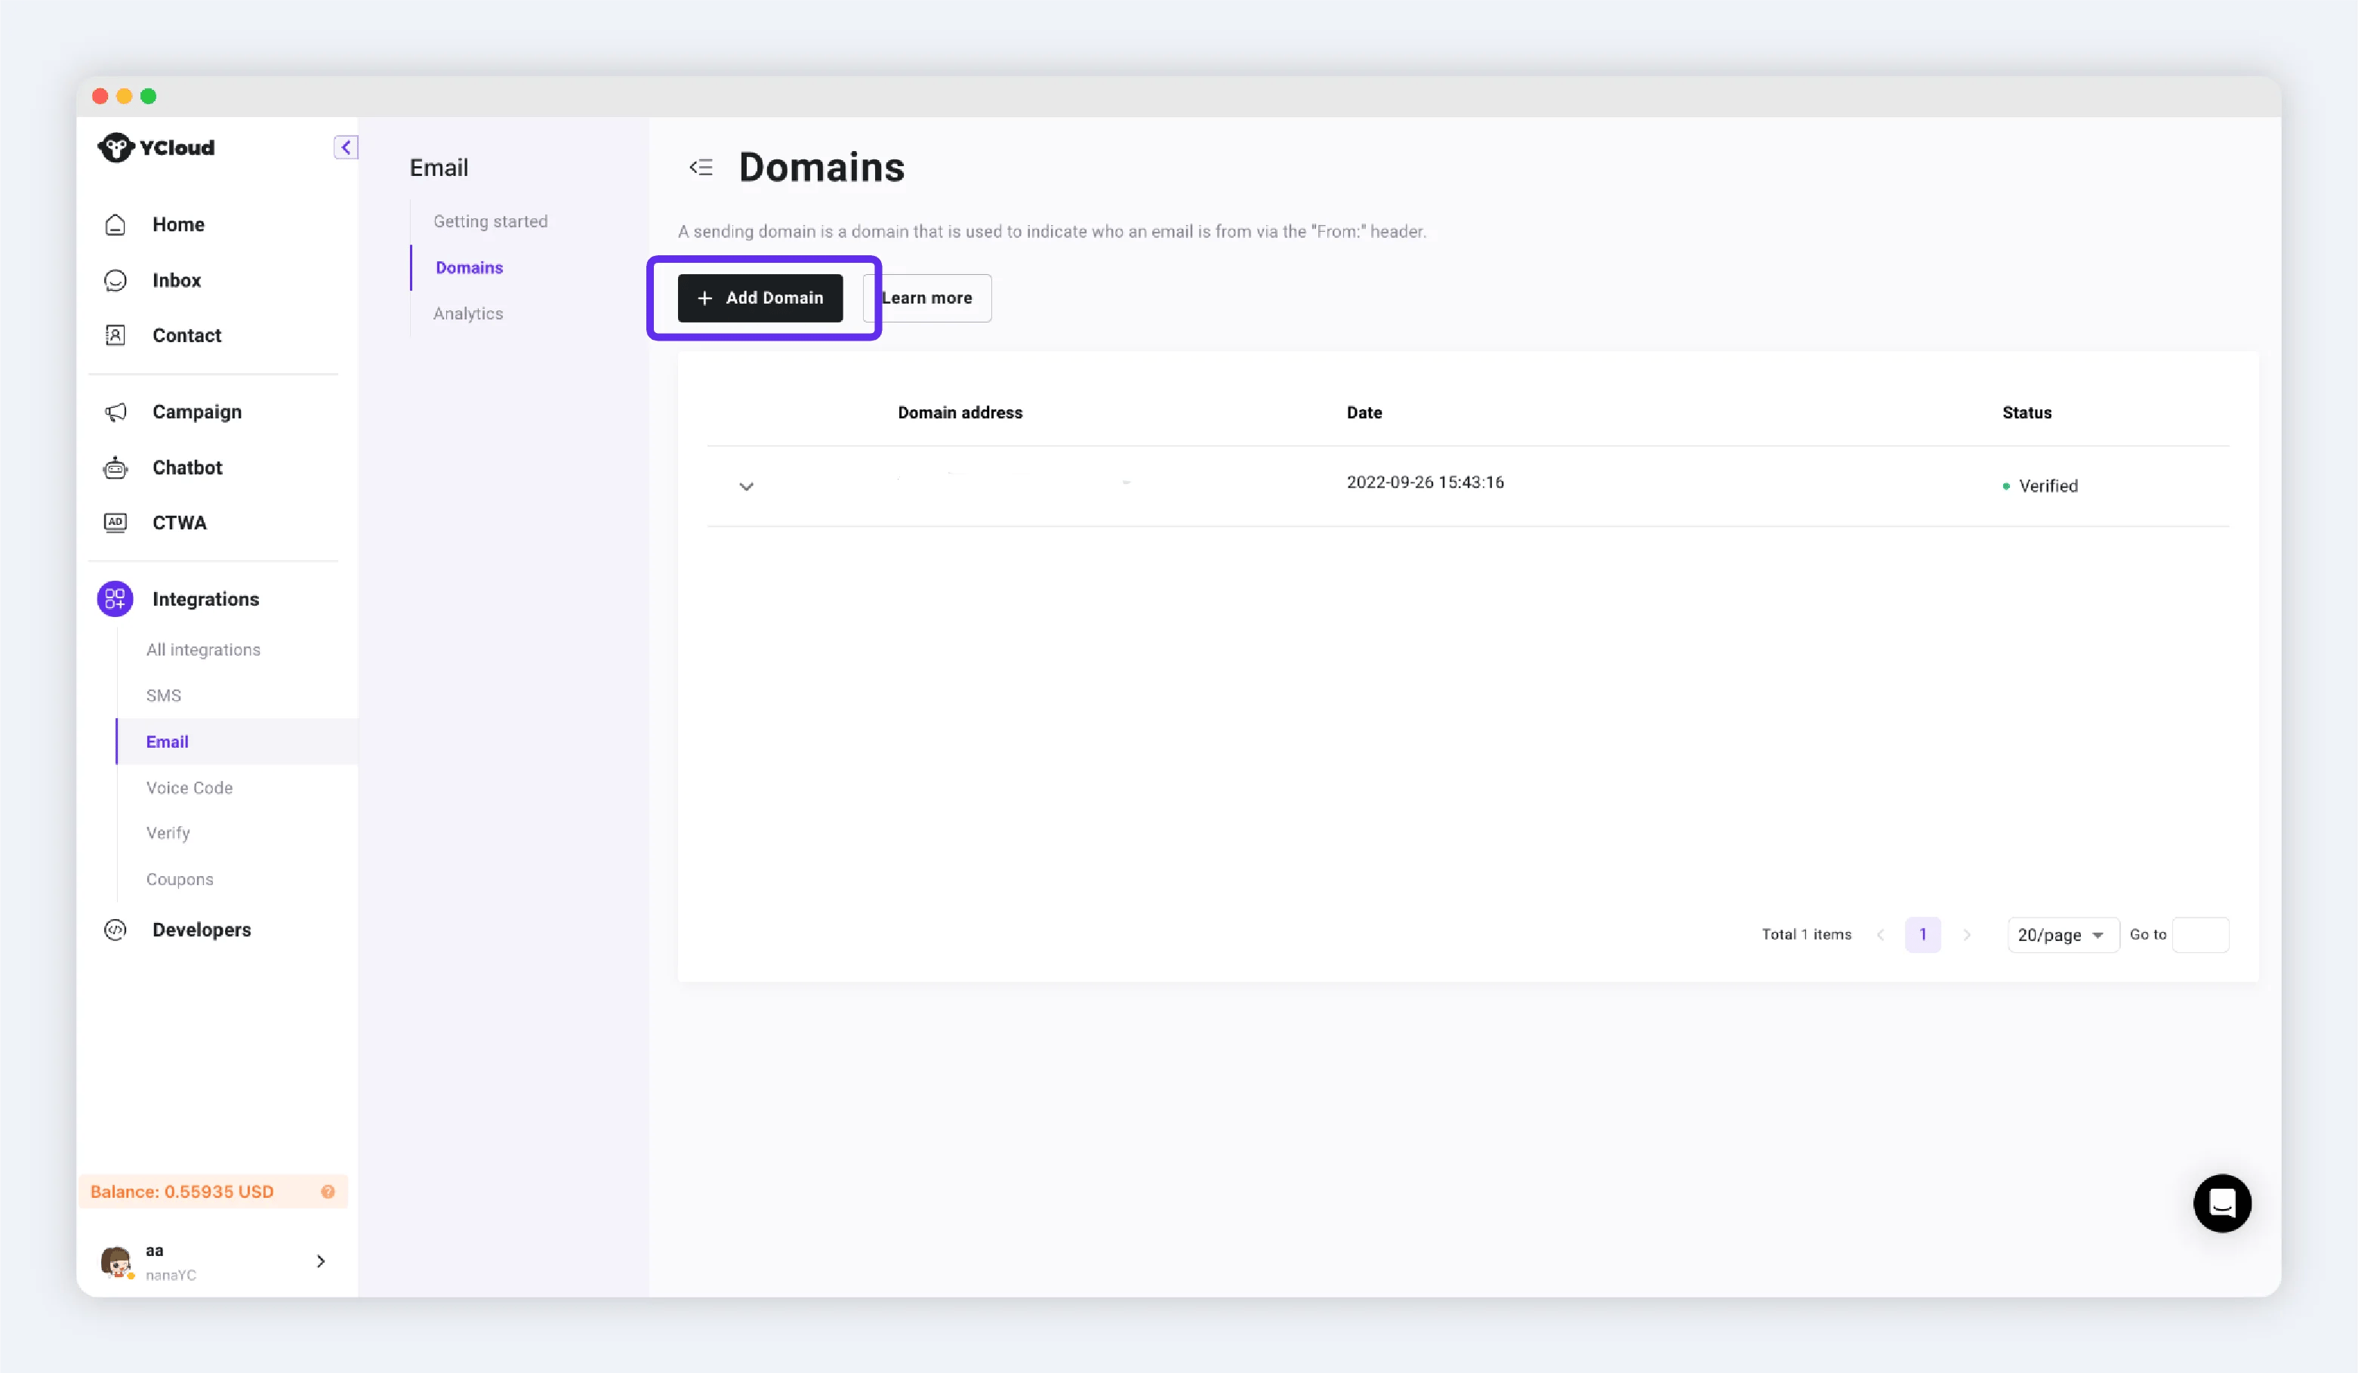Image resolution: width=2358 pixels, height=1373 pixels.
Task: Open the 20/page dropdown
Action: tap(2062, 934)
